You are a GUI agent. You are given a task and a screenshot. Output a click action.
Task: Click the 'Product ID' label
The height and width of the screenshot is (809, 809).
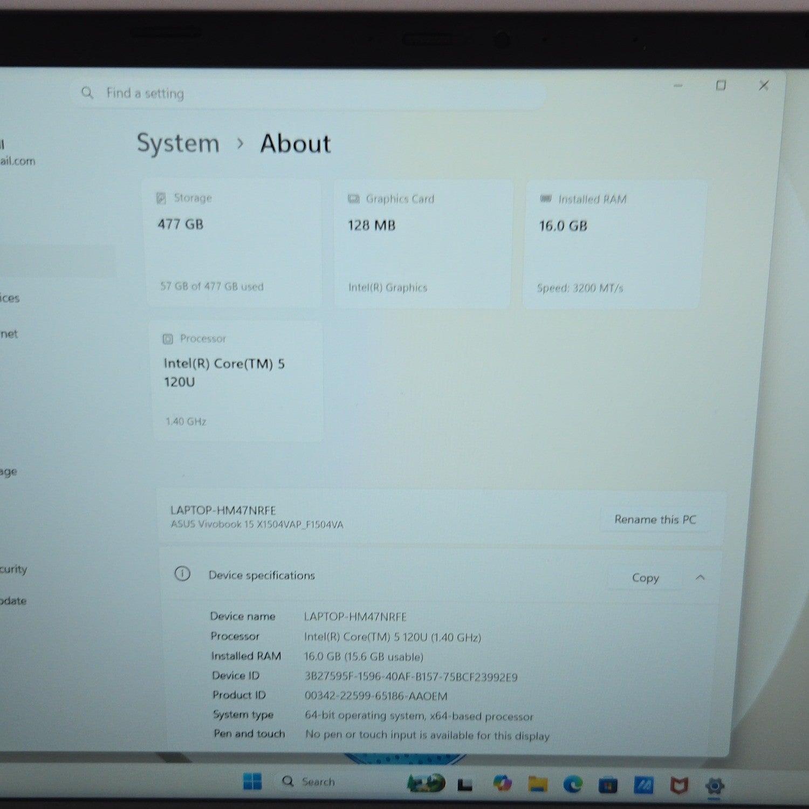239,695
